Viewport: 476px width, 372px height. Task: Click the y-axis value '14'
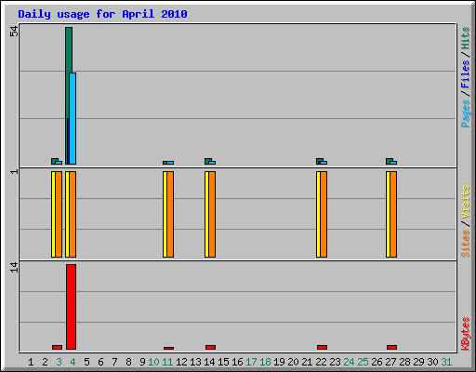(14, 268)
